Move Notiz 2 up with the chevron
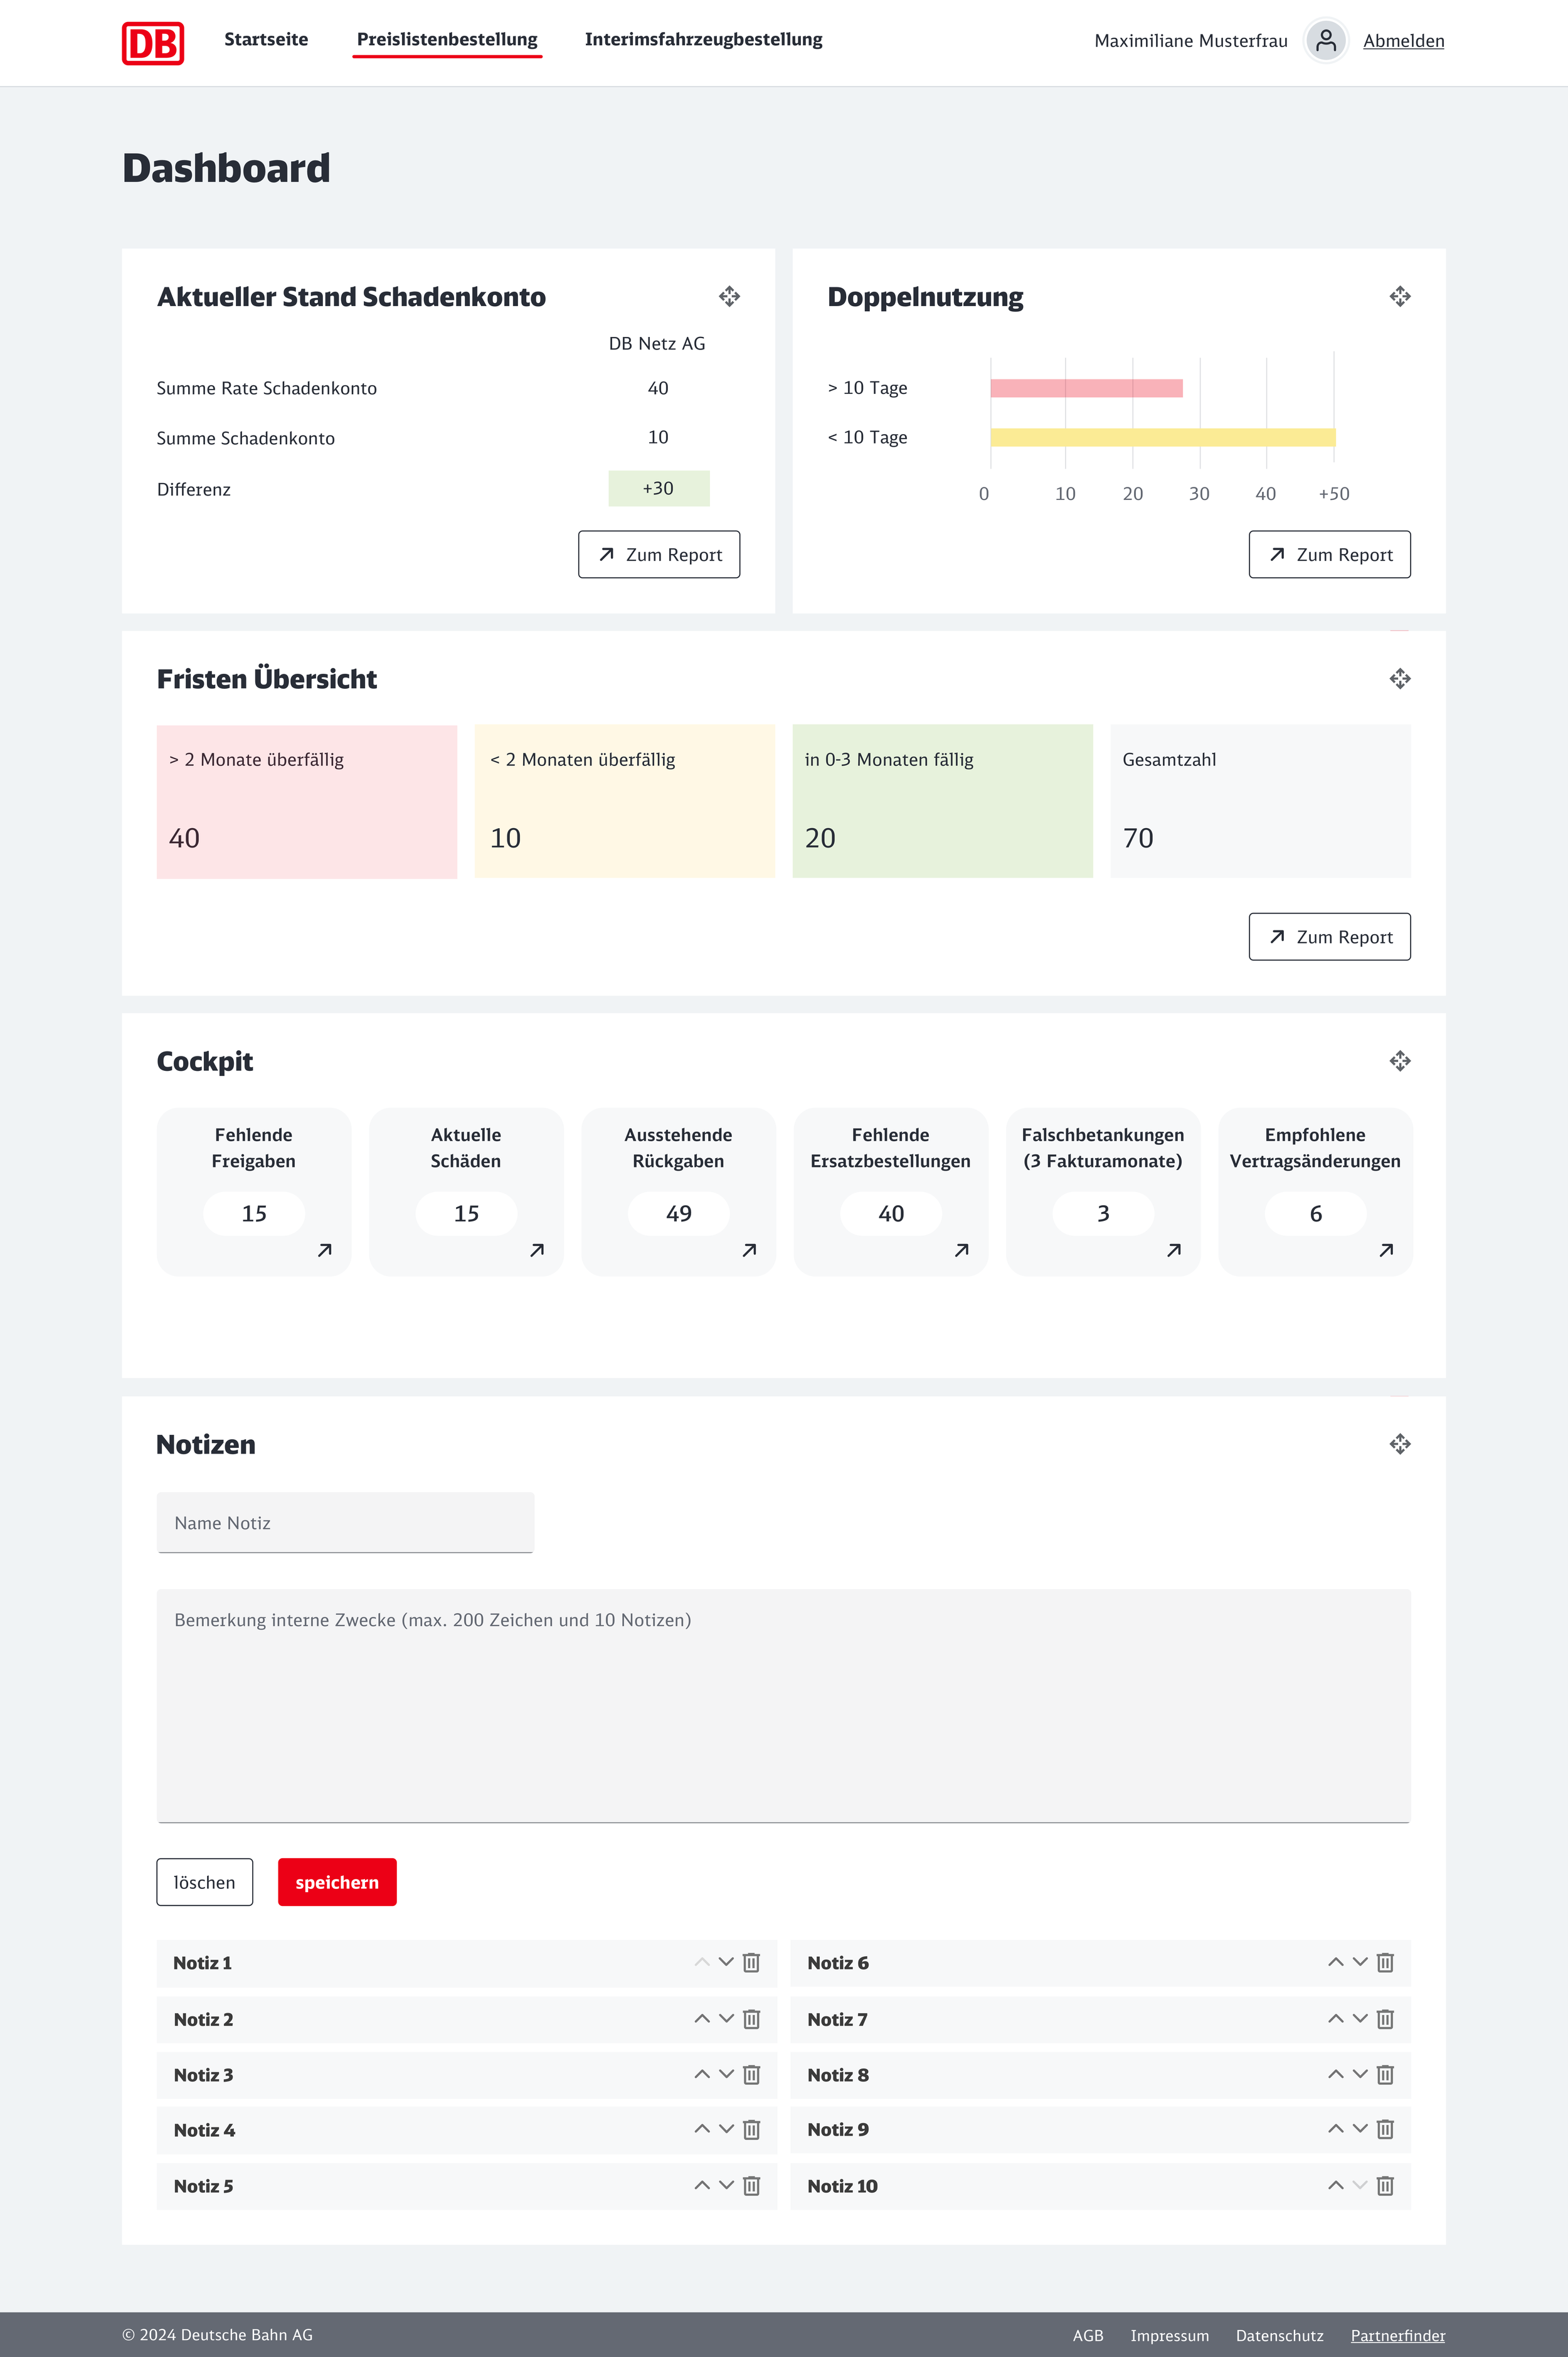Viewport: 1568px width, 2357px height. point(702,2018)
